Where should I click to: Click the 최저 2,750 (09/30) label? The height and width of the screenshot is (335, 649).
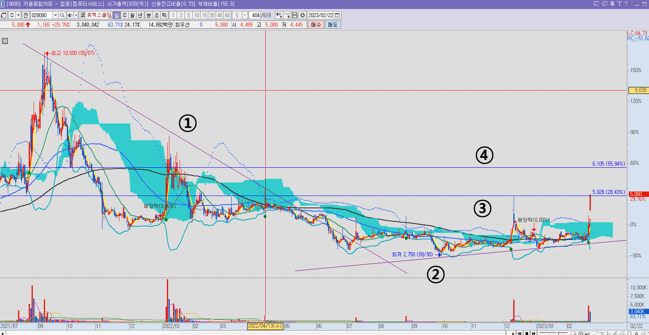click(412, 255)
